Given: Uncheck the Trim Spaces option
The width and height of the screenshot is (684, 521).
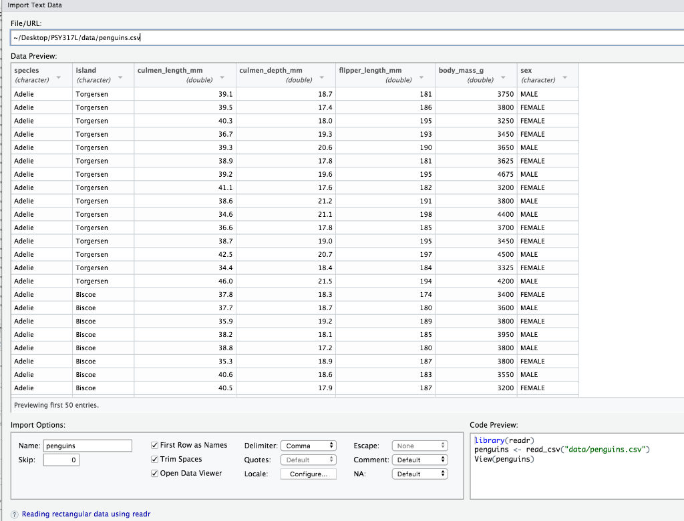Looking at the screenshot, I should [x=155, y=459].
